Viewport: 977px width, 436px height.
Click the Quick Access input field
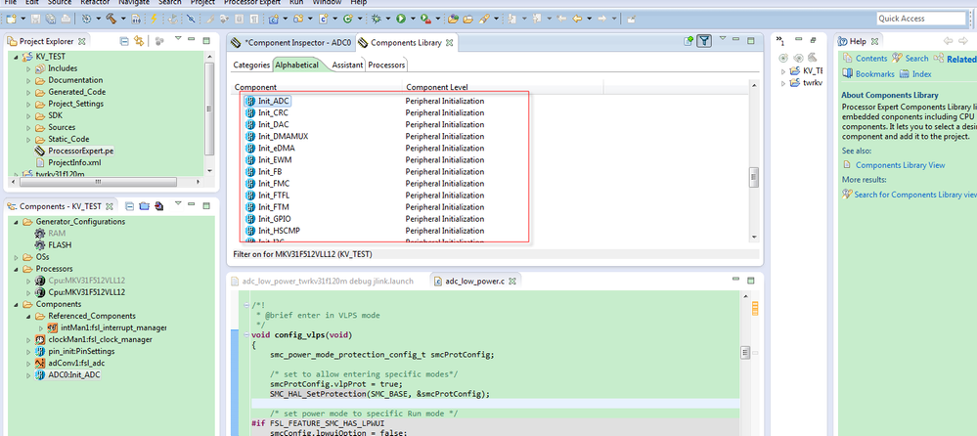coord(923,19)
